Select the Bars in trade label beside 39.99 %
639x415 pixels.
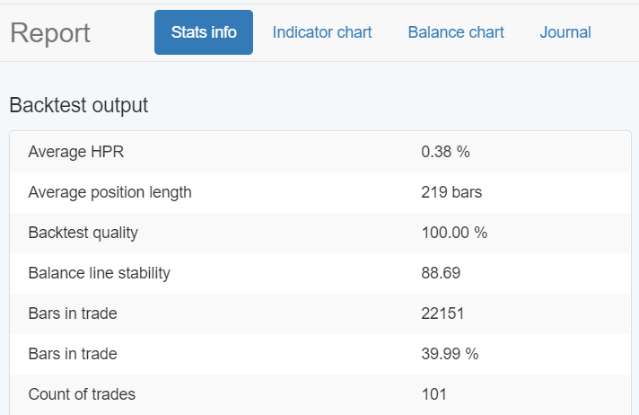[73, 354]
